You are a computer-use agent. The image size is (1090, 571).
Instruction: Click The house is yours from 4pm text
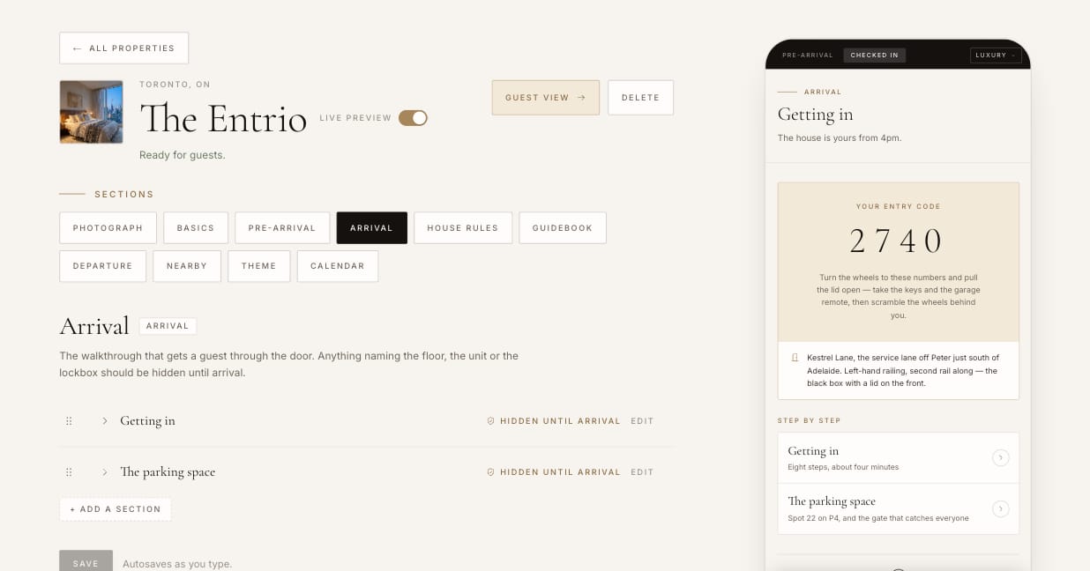click(840, 138)
